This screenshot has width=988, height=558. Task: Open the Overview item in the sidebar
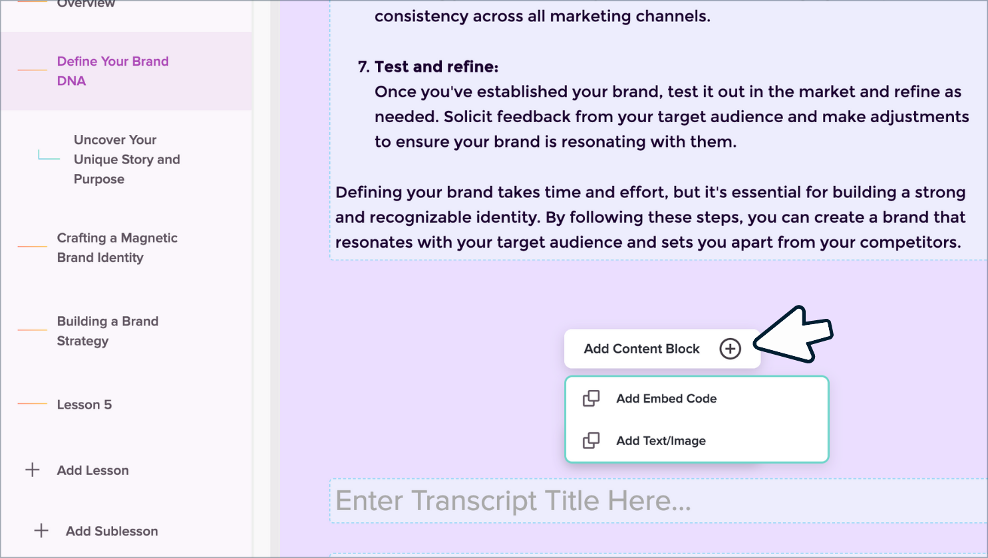click(x=86, y=4)
